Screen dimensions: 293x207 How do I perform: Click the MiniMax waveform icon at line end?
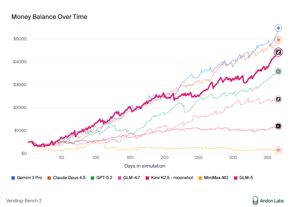click(x=278, y=150)
